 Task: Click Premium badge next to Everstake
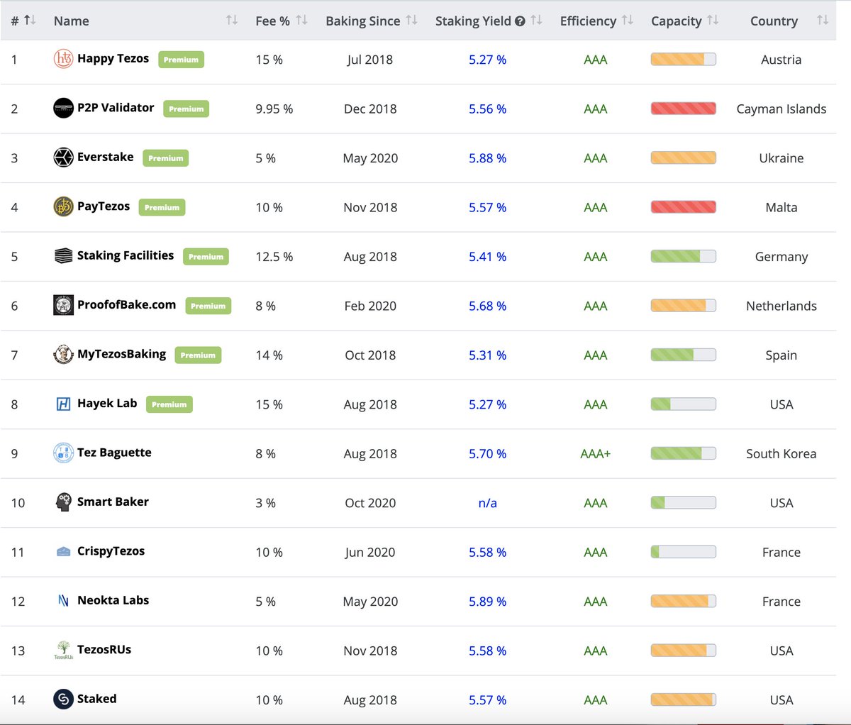tap(166, 158)
